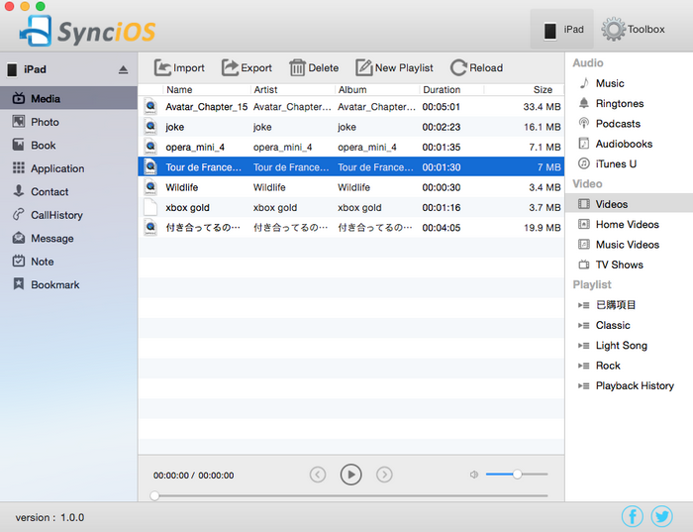Select the Tour de France video row
693x532 pixels.
click(x=350, y=167)
